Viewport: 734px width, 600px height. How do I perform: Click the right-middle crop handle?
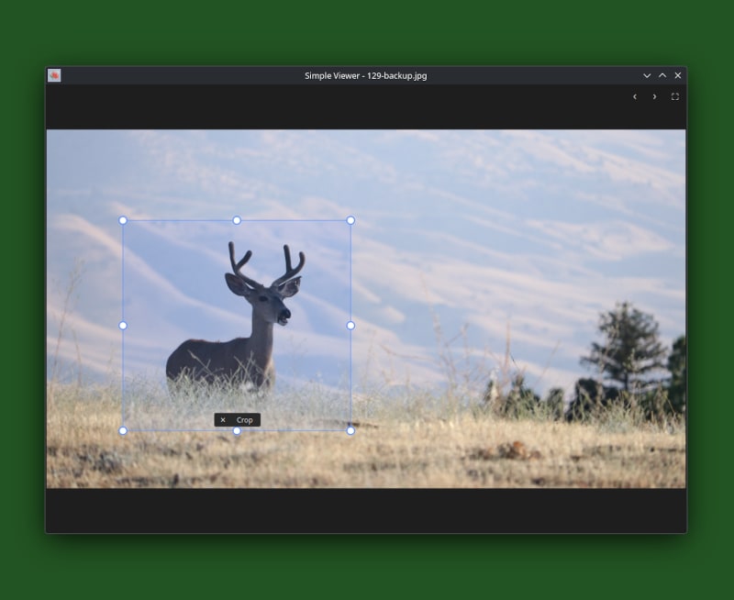pyautogui.click(x=350, y=326)
